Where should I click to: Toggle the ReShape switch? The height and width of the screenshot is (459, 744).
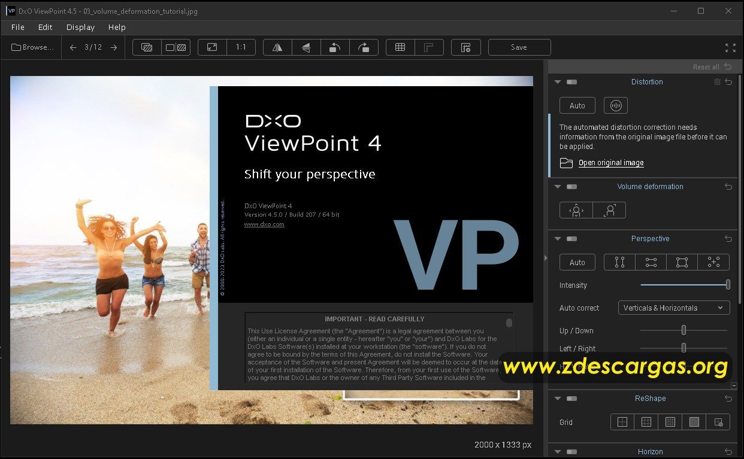pyautogui.click(x=571, y=399)
